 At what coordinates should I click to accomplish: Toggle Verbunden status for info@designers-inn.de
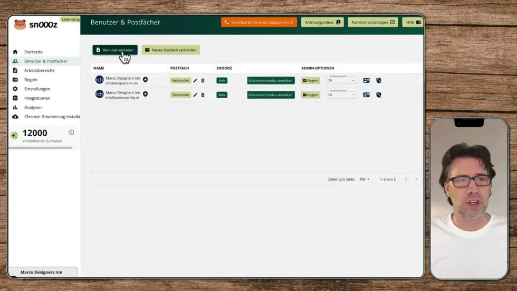pyautogui.click(x=180, y=80)
